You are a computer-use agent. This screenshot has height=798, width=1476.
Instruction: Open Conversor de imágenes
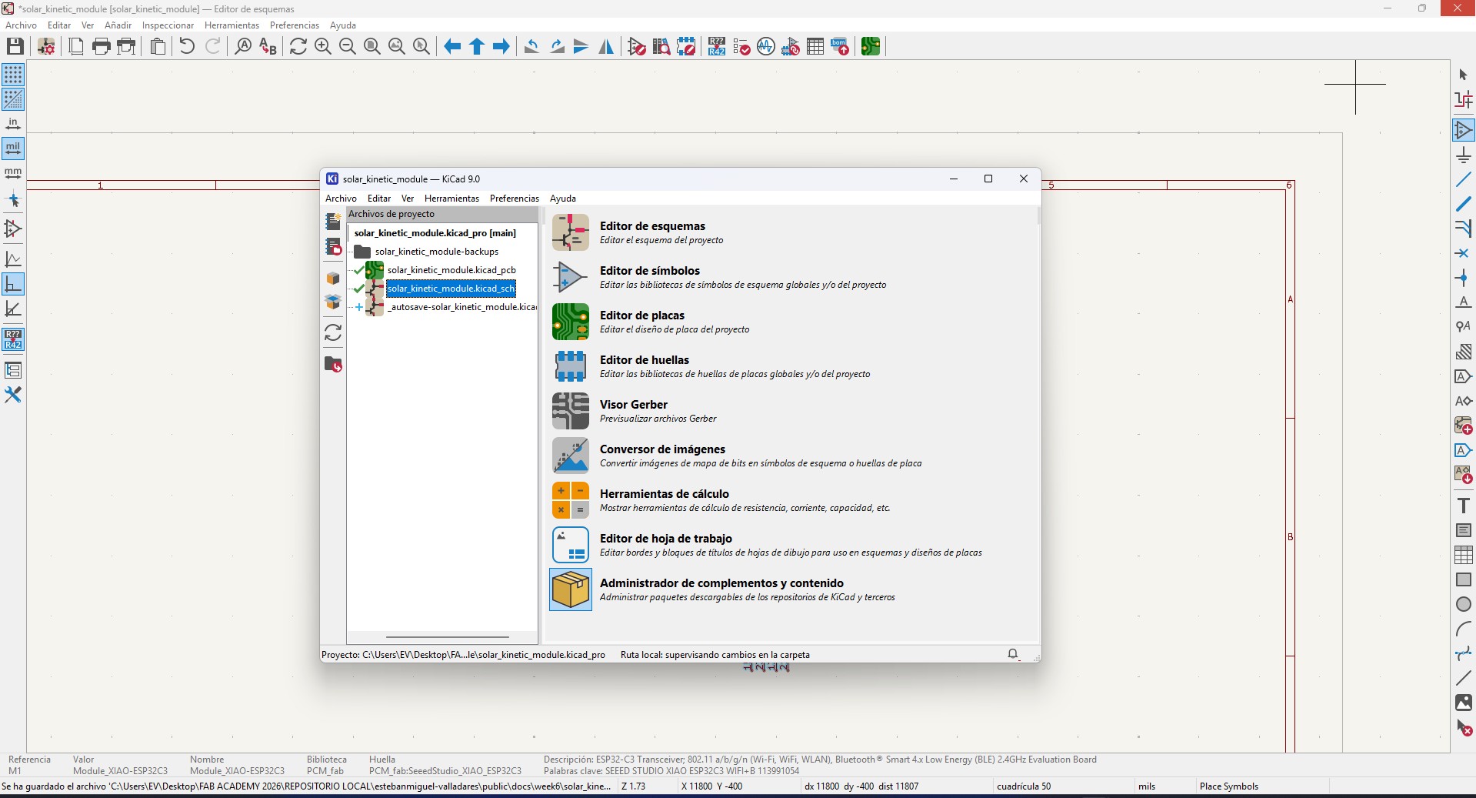click(571, 456)
